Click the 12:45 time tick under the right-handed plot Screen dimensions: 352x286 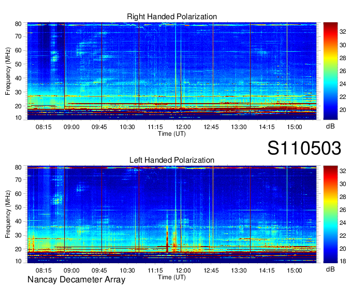tap(211, 127)
